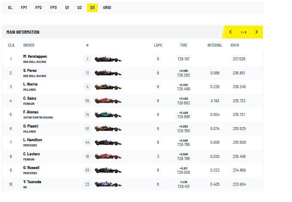Click Norris's McLaren car image

coord(108,87)
